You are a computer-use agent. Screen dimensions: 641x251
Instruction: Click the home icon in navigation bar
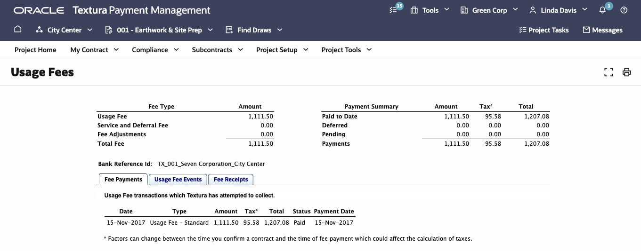coord(18,30)
